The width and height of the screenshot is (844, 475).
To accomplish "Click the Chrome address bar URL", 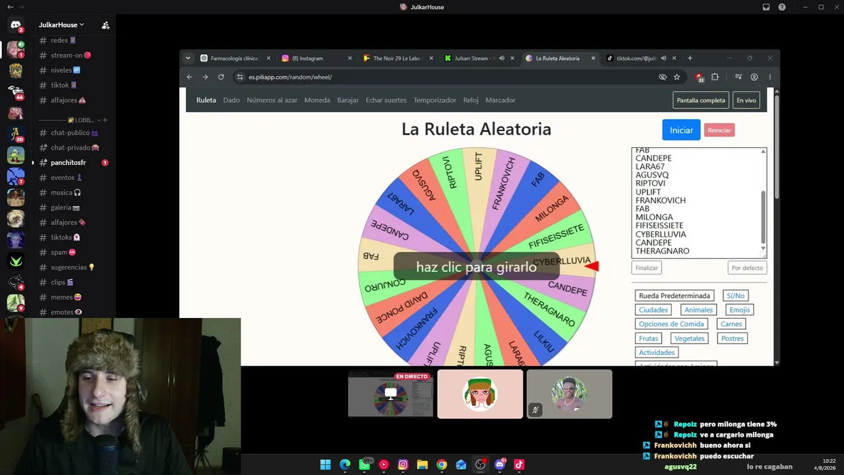I will [x=290, y=77].
